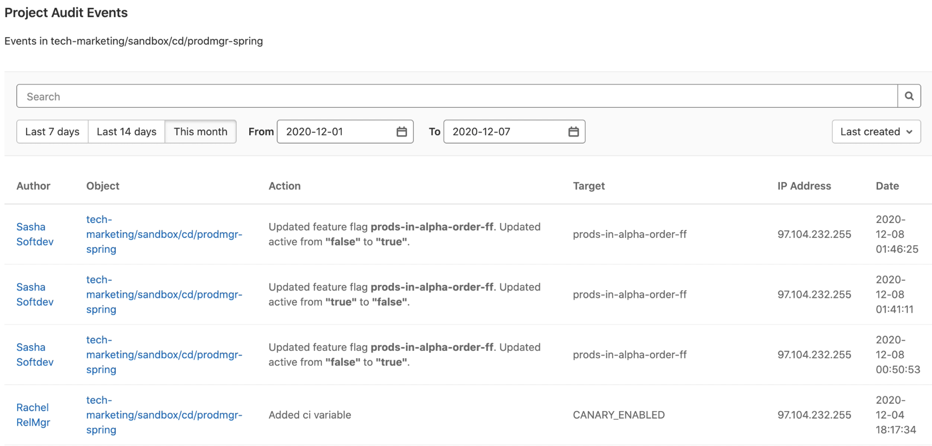This screenshot has width=932, height=446.
Task: Click the Date column header
Action: click(887, 186)
